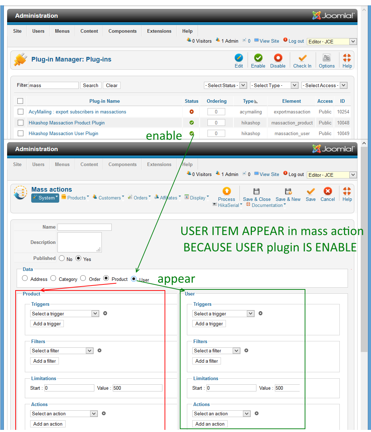Open Content menu in upper Administration bar
The height and width of the screenshot is (432, 371).
click(x=89, y=31)
